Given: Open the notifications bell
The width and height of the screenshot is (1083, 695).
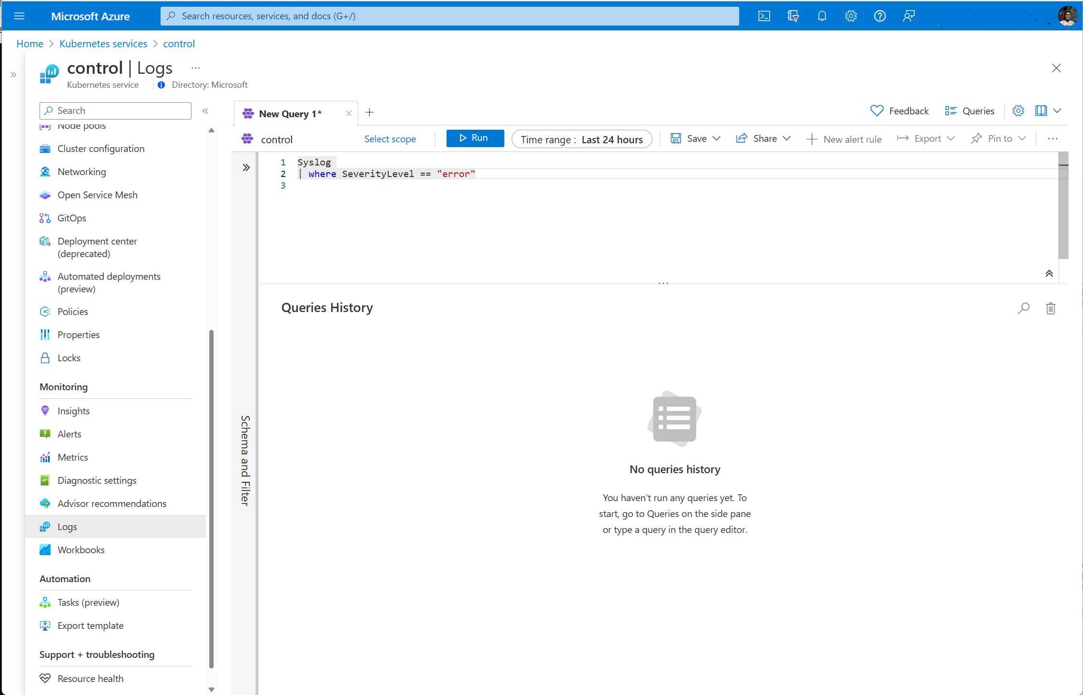Looking at the screenshot, I should click(822, 16).
